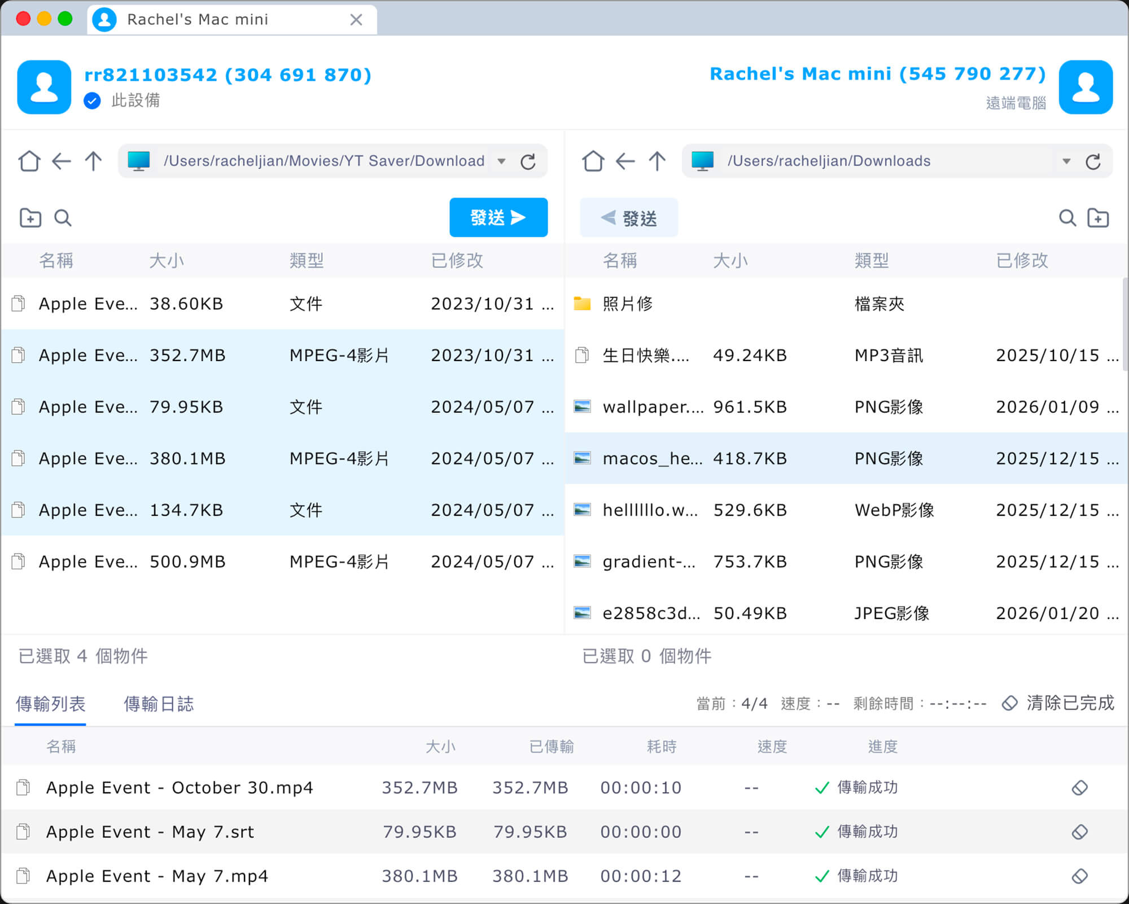Refresh the YT Saver Download folder listing

tap(528, 161)
